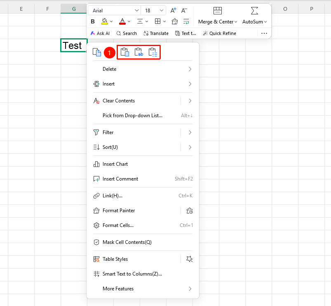Select Sort(U) menu item
This screenshot has width=331, height=306.
tap(110, 147)
